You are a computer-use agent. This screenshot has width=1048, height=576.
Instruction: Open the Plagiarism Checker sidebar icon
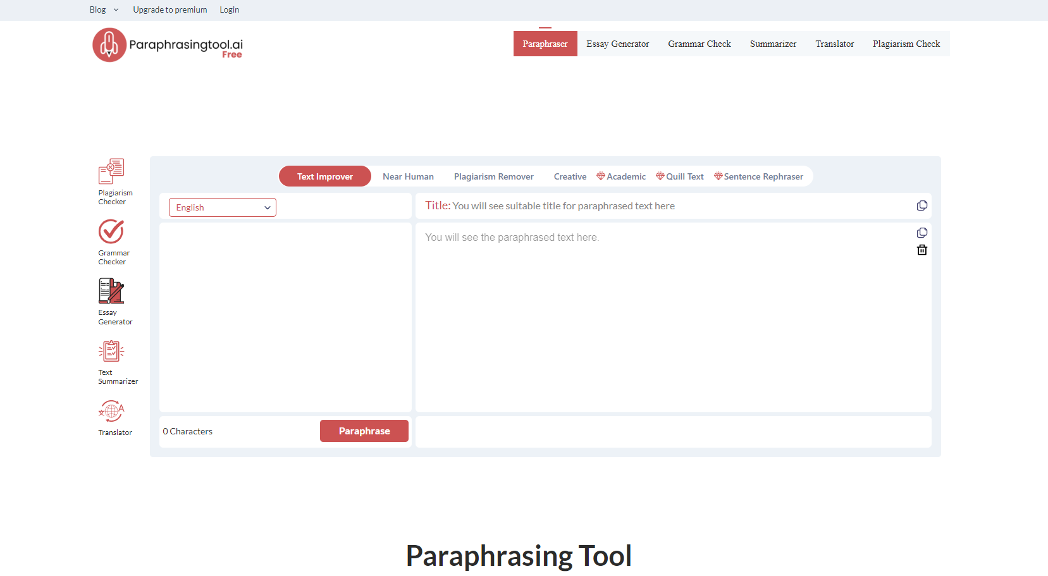[x=111, y=171]
